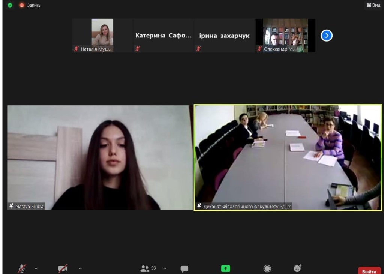This screenshot has width=384, height=274.
Task: Select Катерина Сафо... participant tile
Action: 163,36
